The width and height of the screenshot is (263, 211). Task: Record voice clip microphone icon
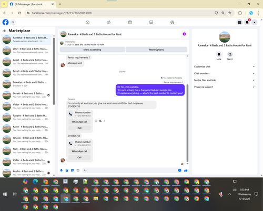pyautogui.click(x=62, y=170)
